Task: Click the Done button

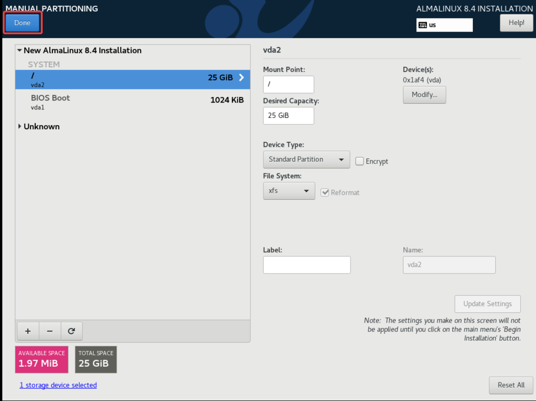Action: 22,23
